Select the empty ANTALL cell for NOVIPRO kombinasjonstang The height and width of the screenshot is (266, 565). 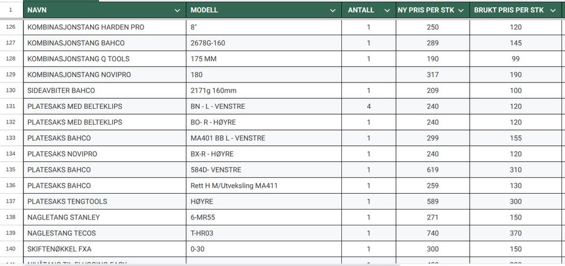[x=368, y=75]
